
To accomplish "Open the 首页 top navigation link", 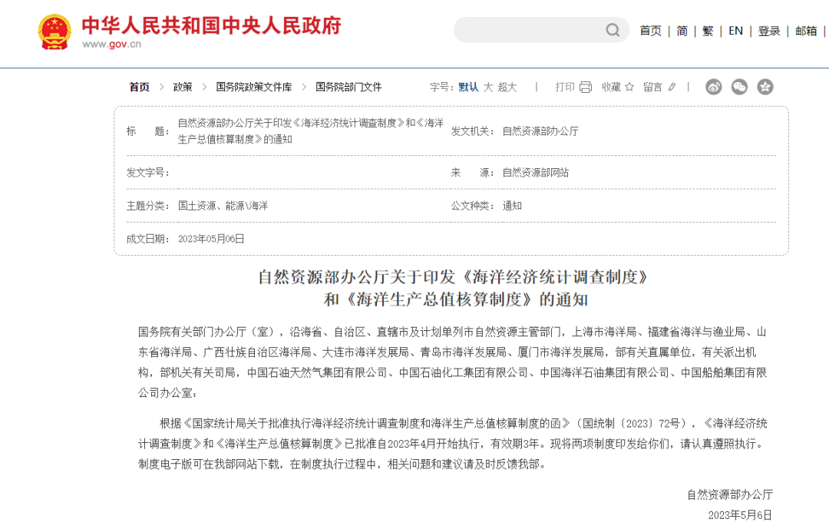I will [650, 31].
